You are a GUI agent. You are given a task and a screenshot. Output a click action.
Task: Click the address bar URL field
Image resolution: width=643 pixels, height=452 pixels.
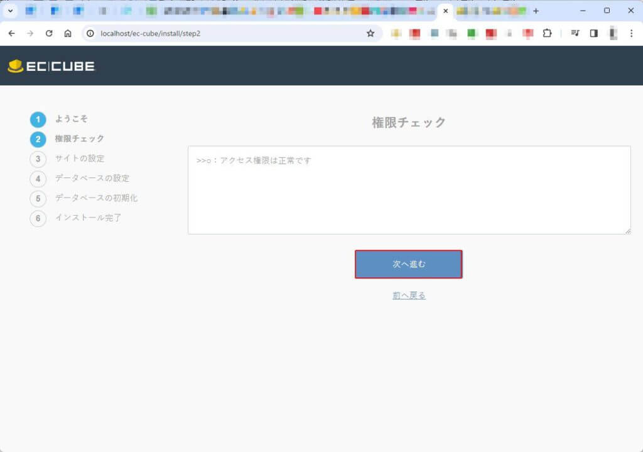(226, 33)
